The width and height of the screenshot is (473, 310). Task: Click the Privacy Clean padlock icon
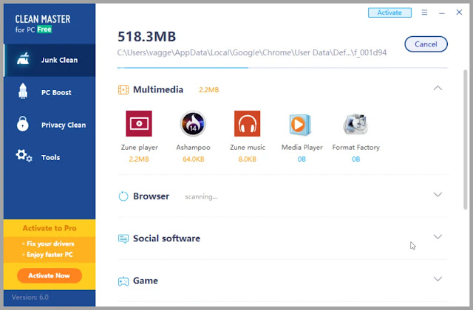coord(23,123)
